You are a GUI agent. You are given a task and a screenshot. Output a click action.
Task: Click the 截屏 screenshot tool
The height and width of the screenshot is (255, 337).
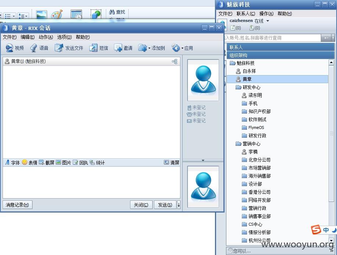pos(46,162)
